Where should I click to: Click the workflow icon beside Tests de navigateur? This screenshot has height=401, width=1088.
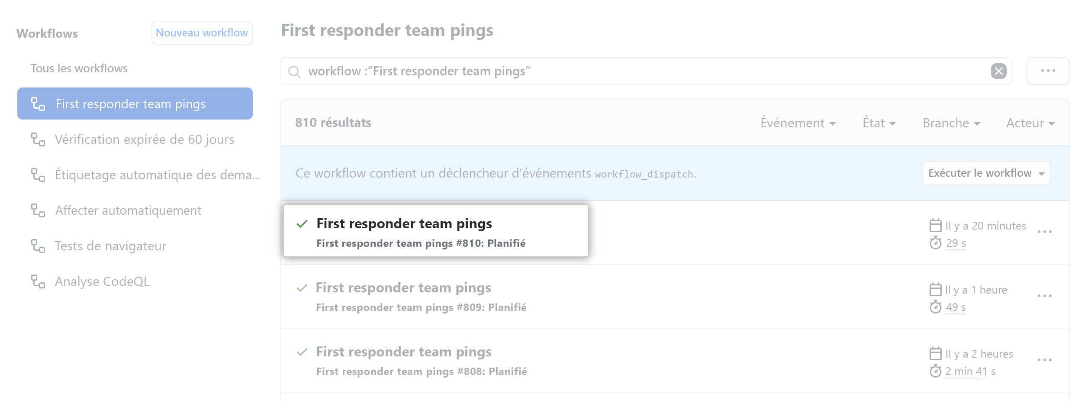click(x=39, y=246)
